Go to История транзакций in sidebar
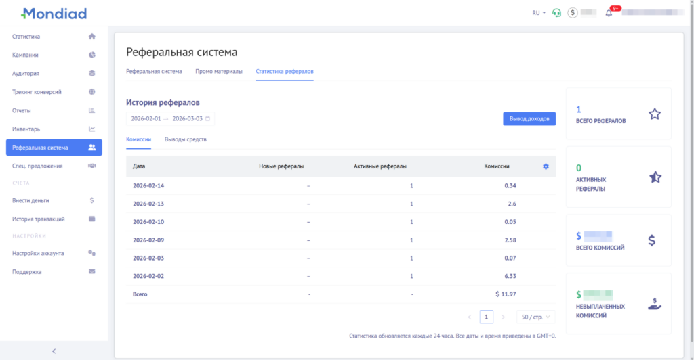Screen dimensions: 694x360 click(39, 219)
